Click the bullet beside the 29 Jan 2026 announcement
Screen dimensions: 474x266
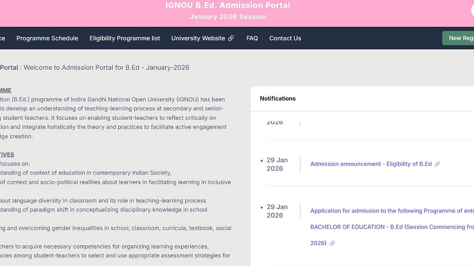point(262,160)
